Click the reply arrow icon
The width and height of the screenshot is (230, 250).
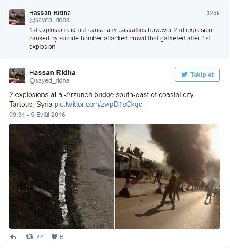pyautogui.click(x=13, y=237)
